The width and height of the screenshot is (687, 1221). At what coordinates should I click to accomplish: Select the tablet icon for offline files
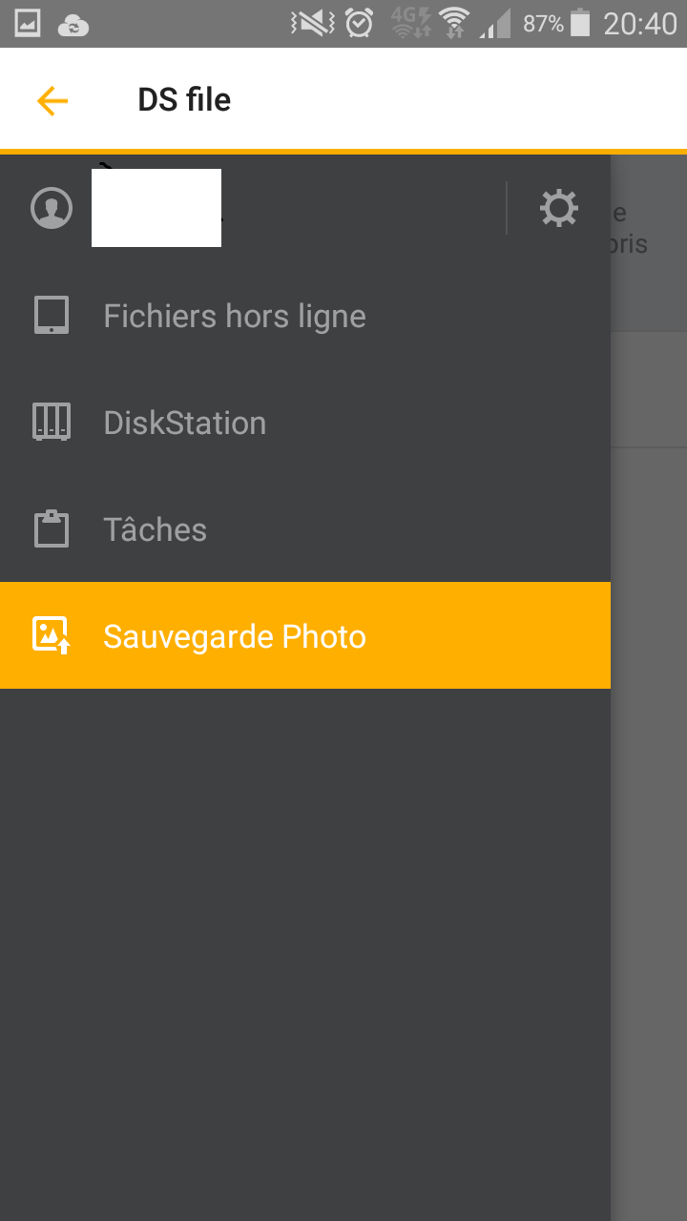52,316
